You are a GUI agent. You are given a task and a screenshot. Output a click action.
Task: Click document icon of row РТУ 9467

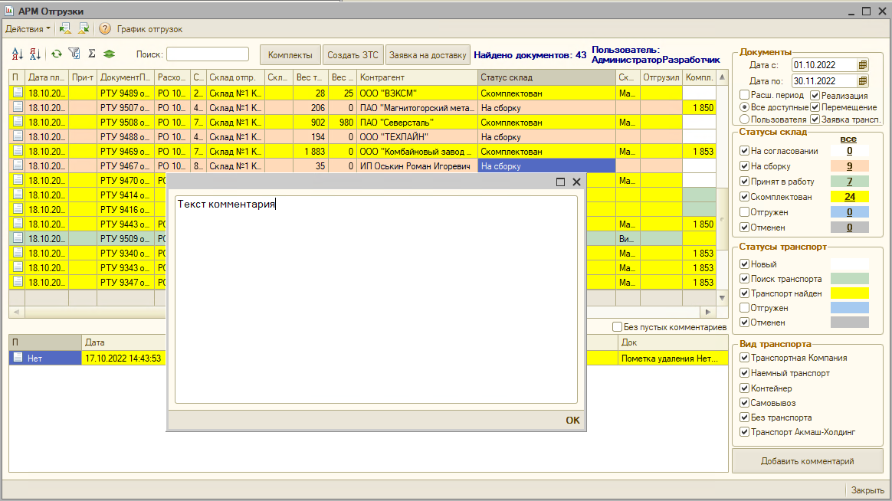18,165
